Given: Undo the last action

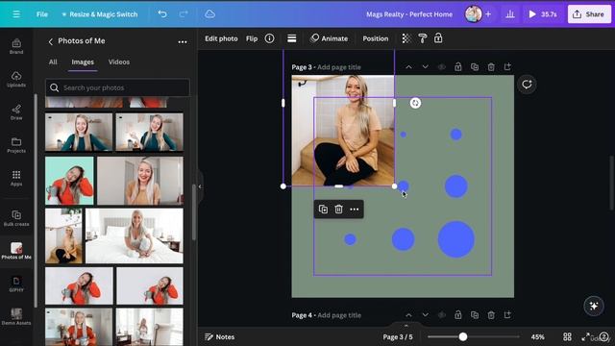Looking at the screenshot, I should click(162, 14).
